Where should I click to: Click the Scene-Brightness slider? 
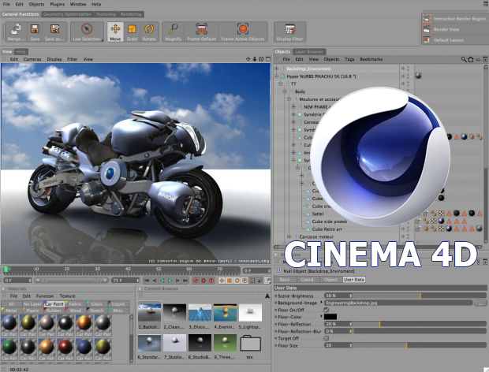coord(420,296)
